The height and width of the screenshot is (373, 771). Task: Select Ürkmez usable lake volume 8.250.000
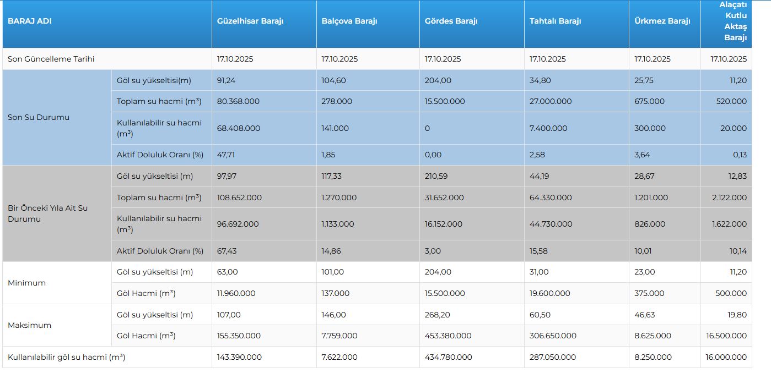(x=653, y=357)
